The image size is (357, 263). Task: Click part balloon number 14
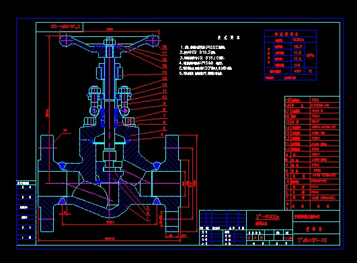(165, 72)
